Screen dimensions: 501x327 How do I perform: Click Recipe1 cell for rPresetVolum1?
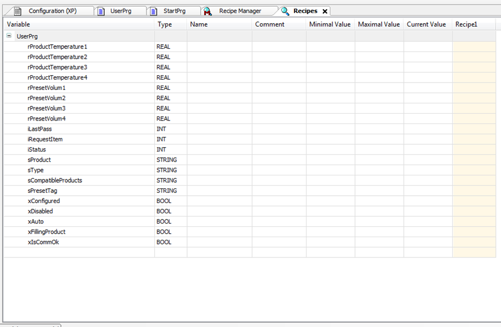click(x=474, y=88)
